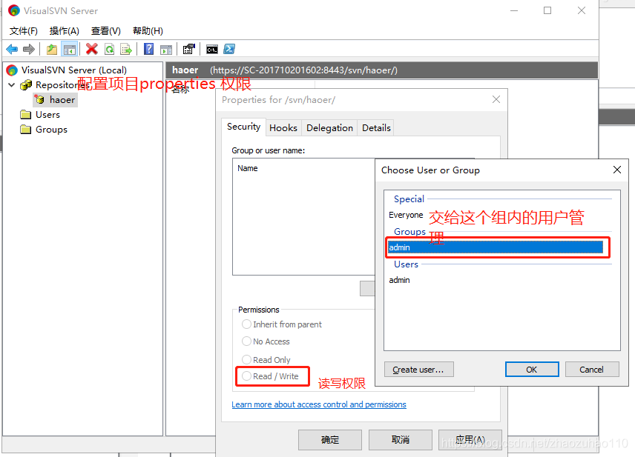Switch to the Security tab
The height and width of the screenshot is (457, 635).
[x=243, y=127]
